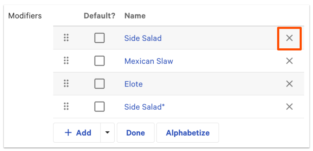313x151 pixels.
Task: Alphabetize the modifiers list
Action: tap(187, 133)
